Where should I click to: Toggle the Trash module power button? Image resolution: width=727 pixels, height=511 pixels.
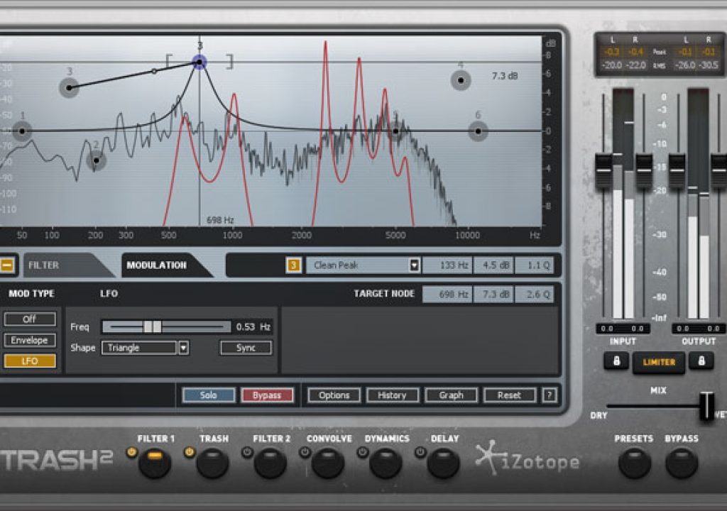[x=189, y=451]
